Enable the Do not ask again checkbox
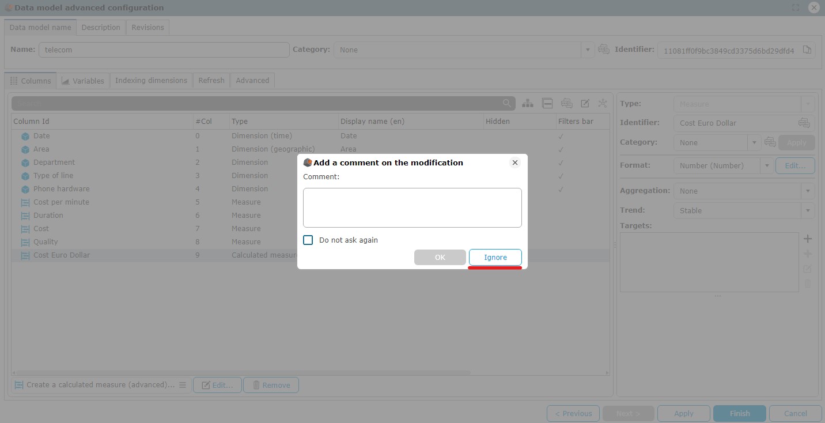The height and width of the screenshot is (423, 825). click(308, 240)
